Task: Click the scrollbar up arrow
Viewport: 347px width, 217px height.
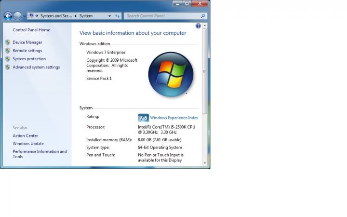Action: coord(205,26)
